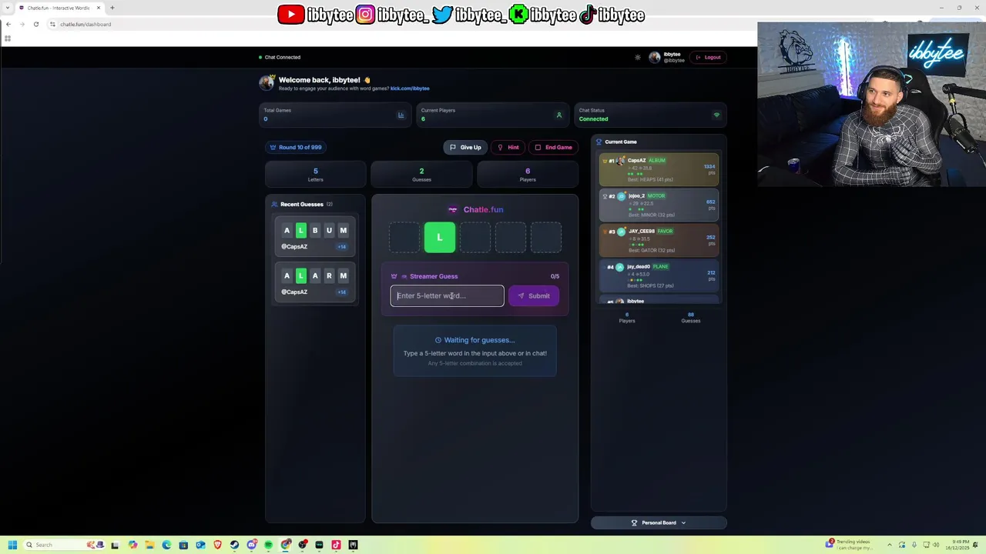
Task: Open File Explorer from the taskbar
Action: pos(149,545)
